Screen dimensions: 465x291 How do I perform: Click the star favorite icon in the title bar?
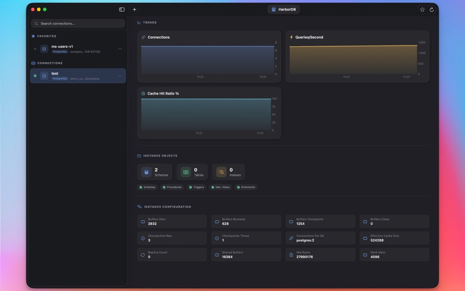[x=422, y=9]
